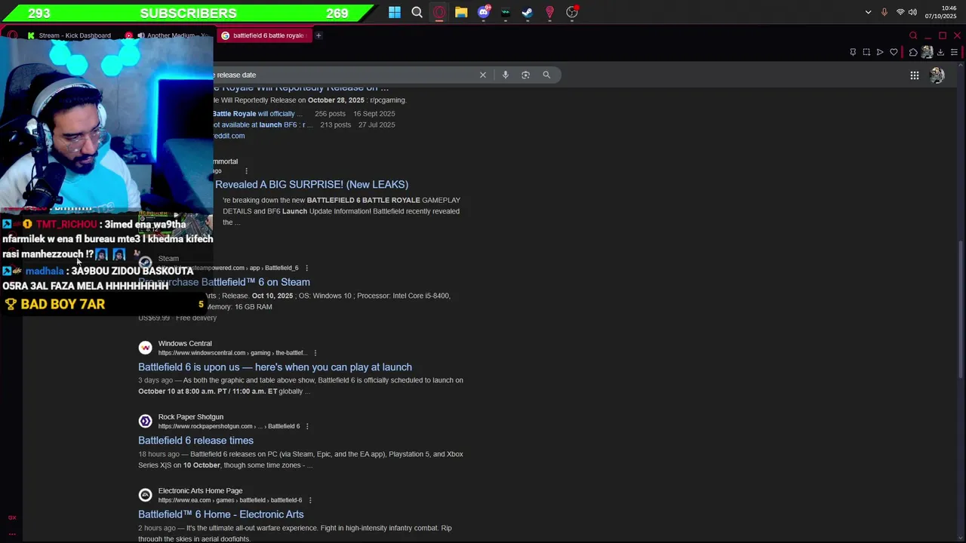966x543 pixels.
Task: Click the 'Battle Royale will officially' reddit post link
Action: (x=256, y=114)
